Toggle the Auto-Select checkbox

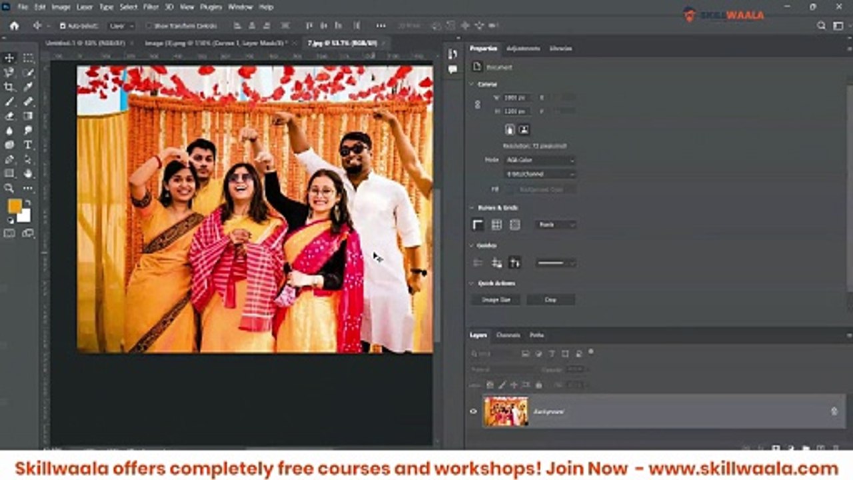pyautogui.click(x=63, y=26)
